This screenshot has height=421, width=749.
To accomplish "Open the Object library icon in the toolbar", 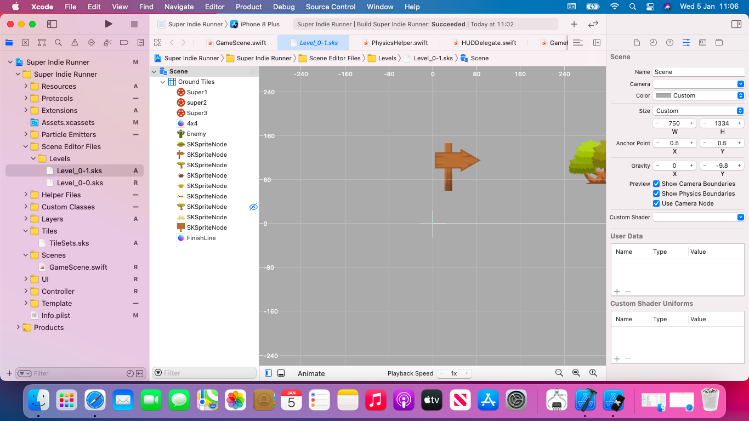I will (574, 24).
